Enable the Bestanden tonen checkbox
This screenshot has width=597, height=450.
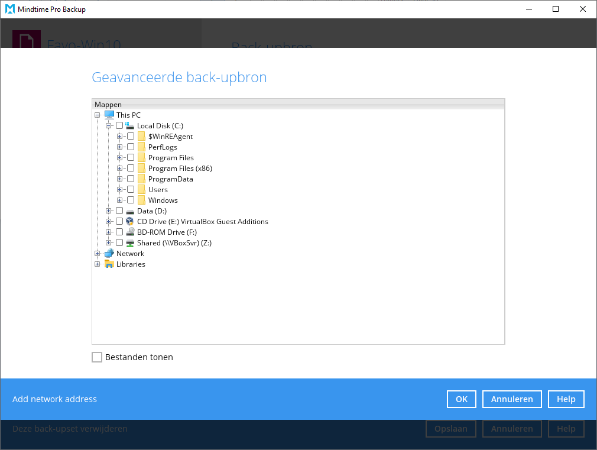point(97,357)
